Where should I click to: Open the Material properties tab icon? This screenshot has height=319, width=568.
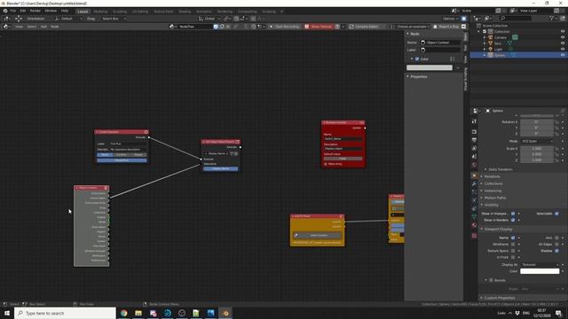tap(474, 225)
